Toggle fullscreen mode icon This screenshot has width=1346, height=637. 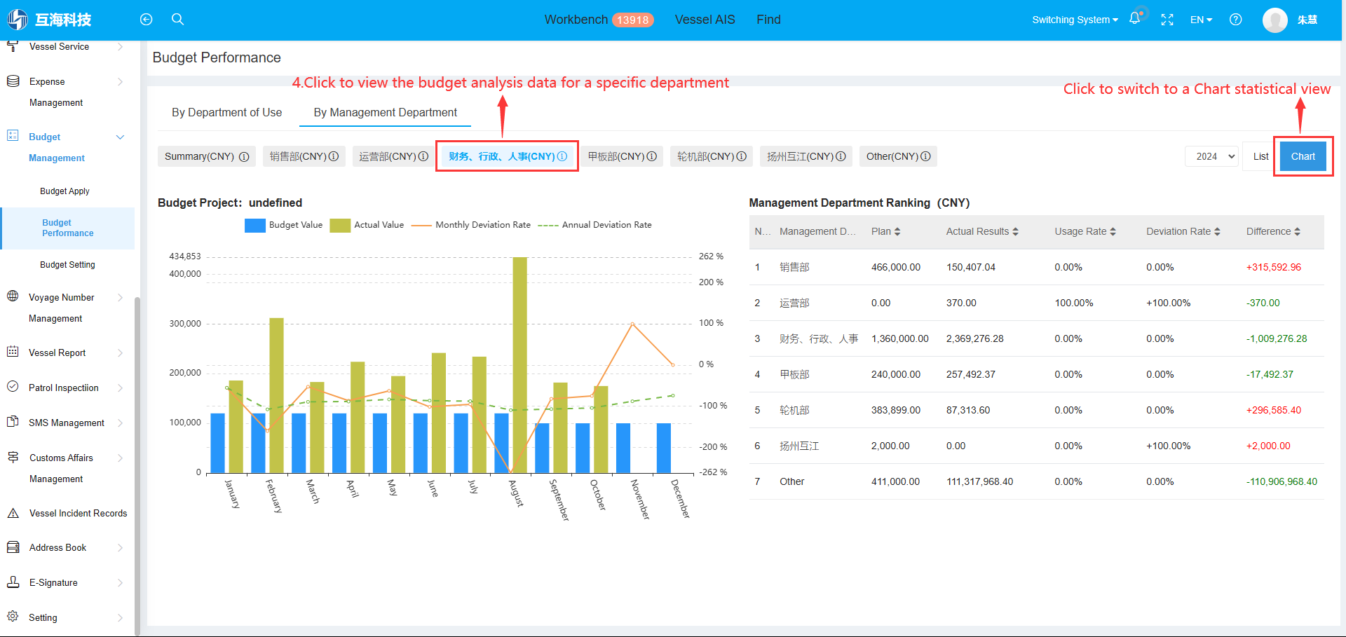click(1167, 20)
